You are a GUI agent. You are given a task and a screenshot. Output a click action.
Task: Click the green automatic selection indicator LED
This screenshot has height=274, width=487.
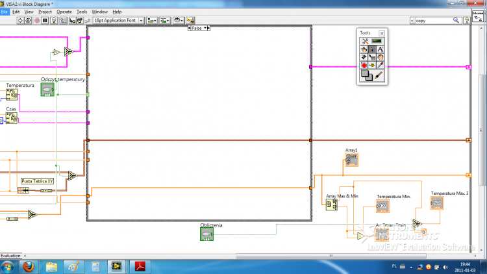(x=377, y=41)
